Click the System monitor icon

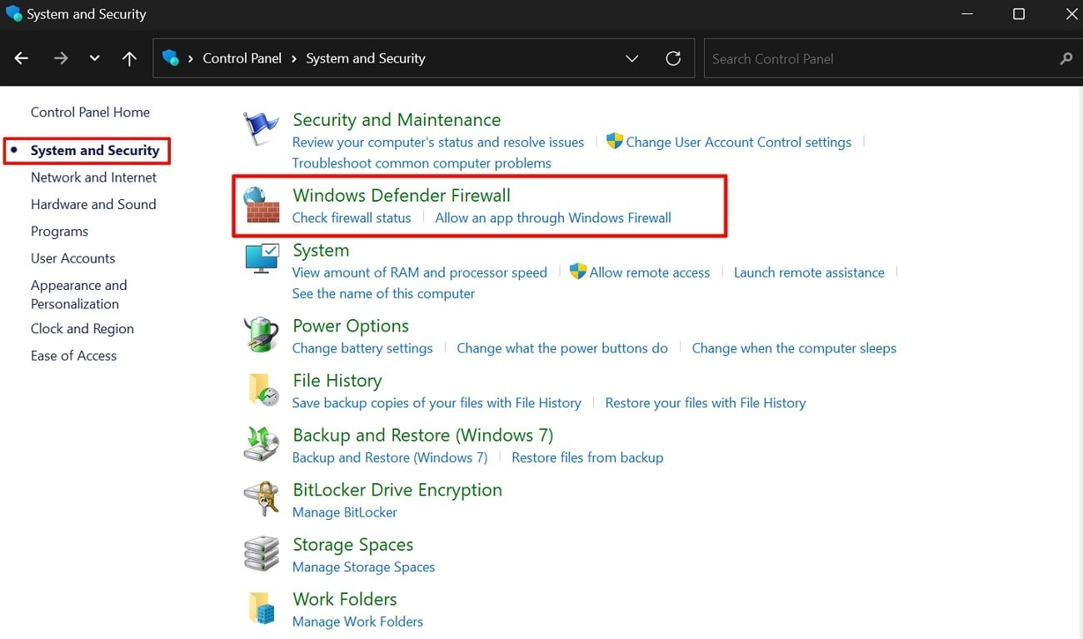click(262, 259)
